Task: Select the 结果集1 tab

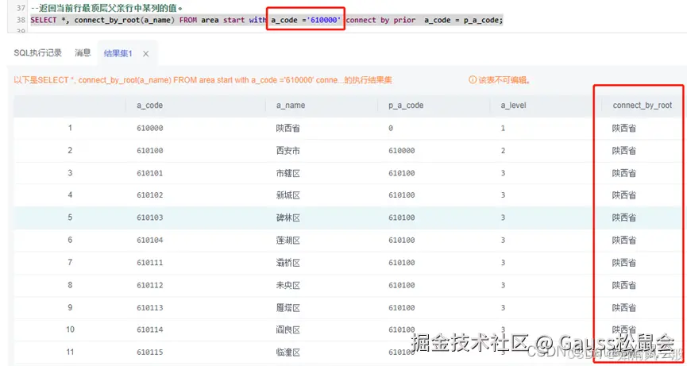Action: [118, 53]
